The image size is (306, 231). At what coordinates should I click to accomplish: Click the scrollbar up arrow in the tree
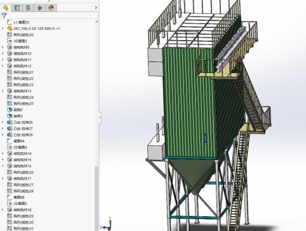pyautogui.click(x=96, y=22)
